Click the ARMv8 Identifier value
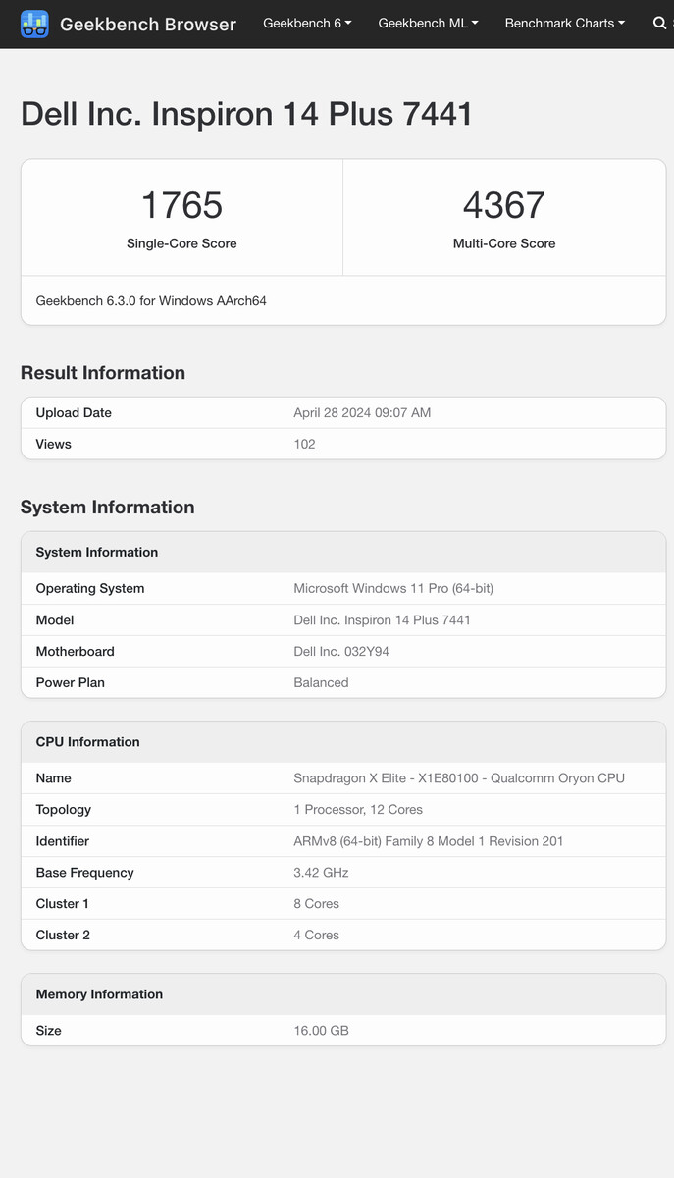Image resolution: width=674 pixels, height=1178 pixels. point(428,840)
